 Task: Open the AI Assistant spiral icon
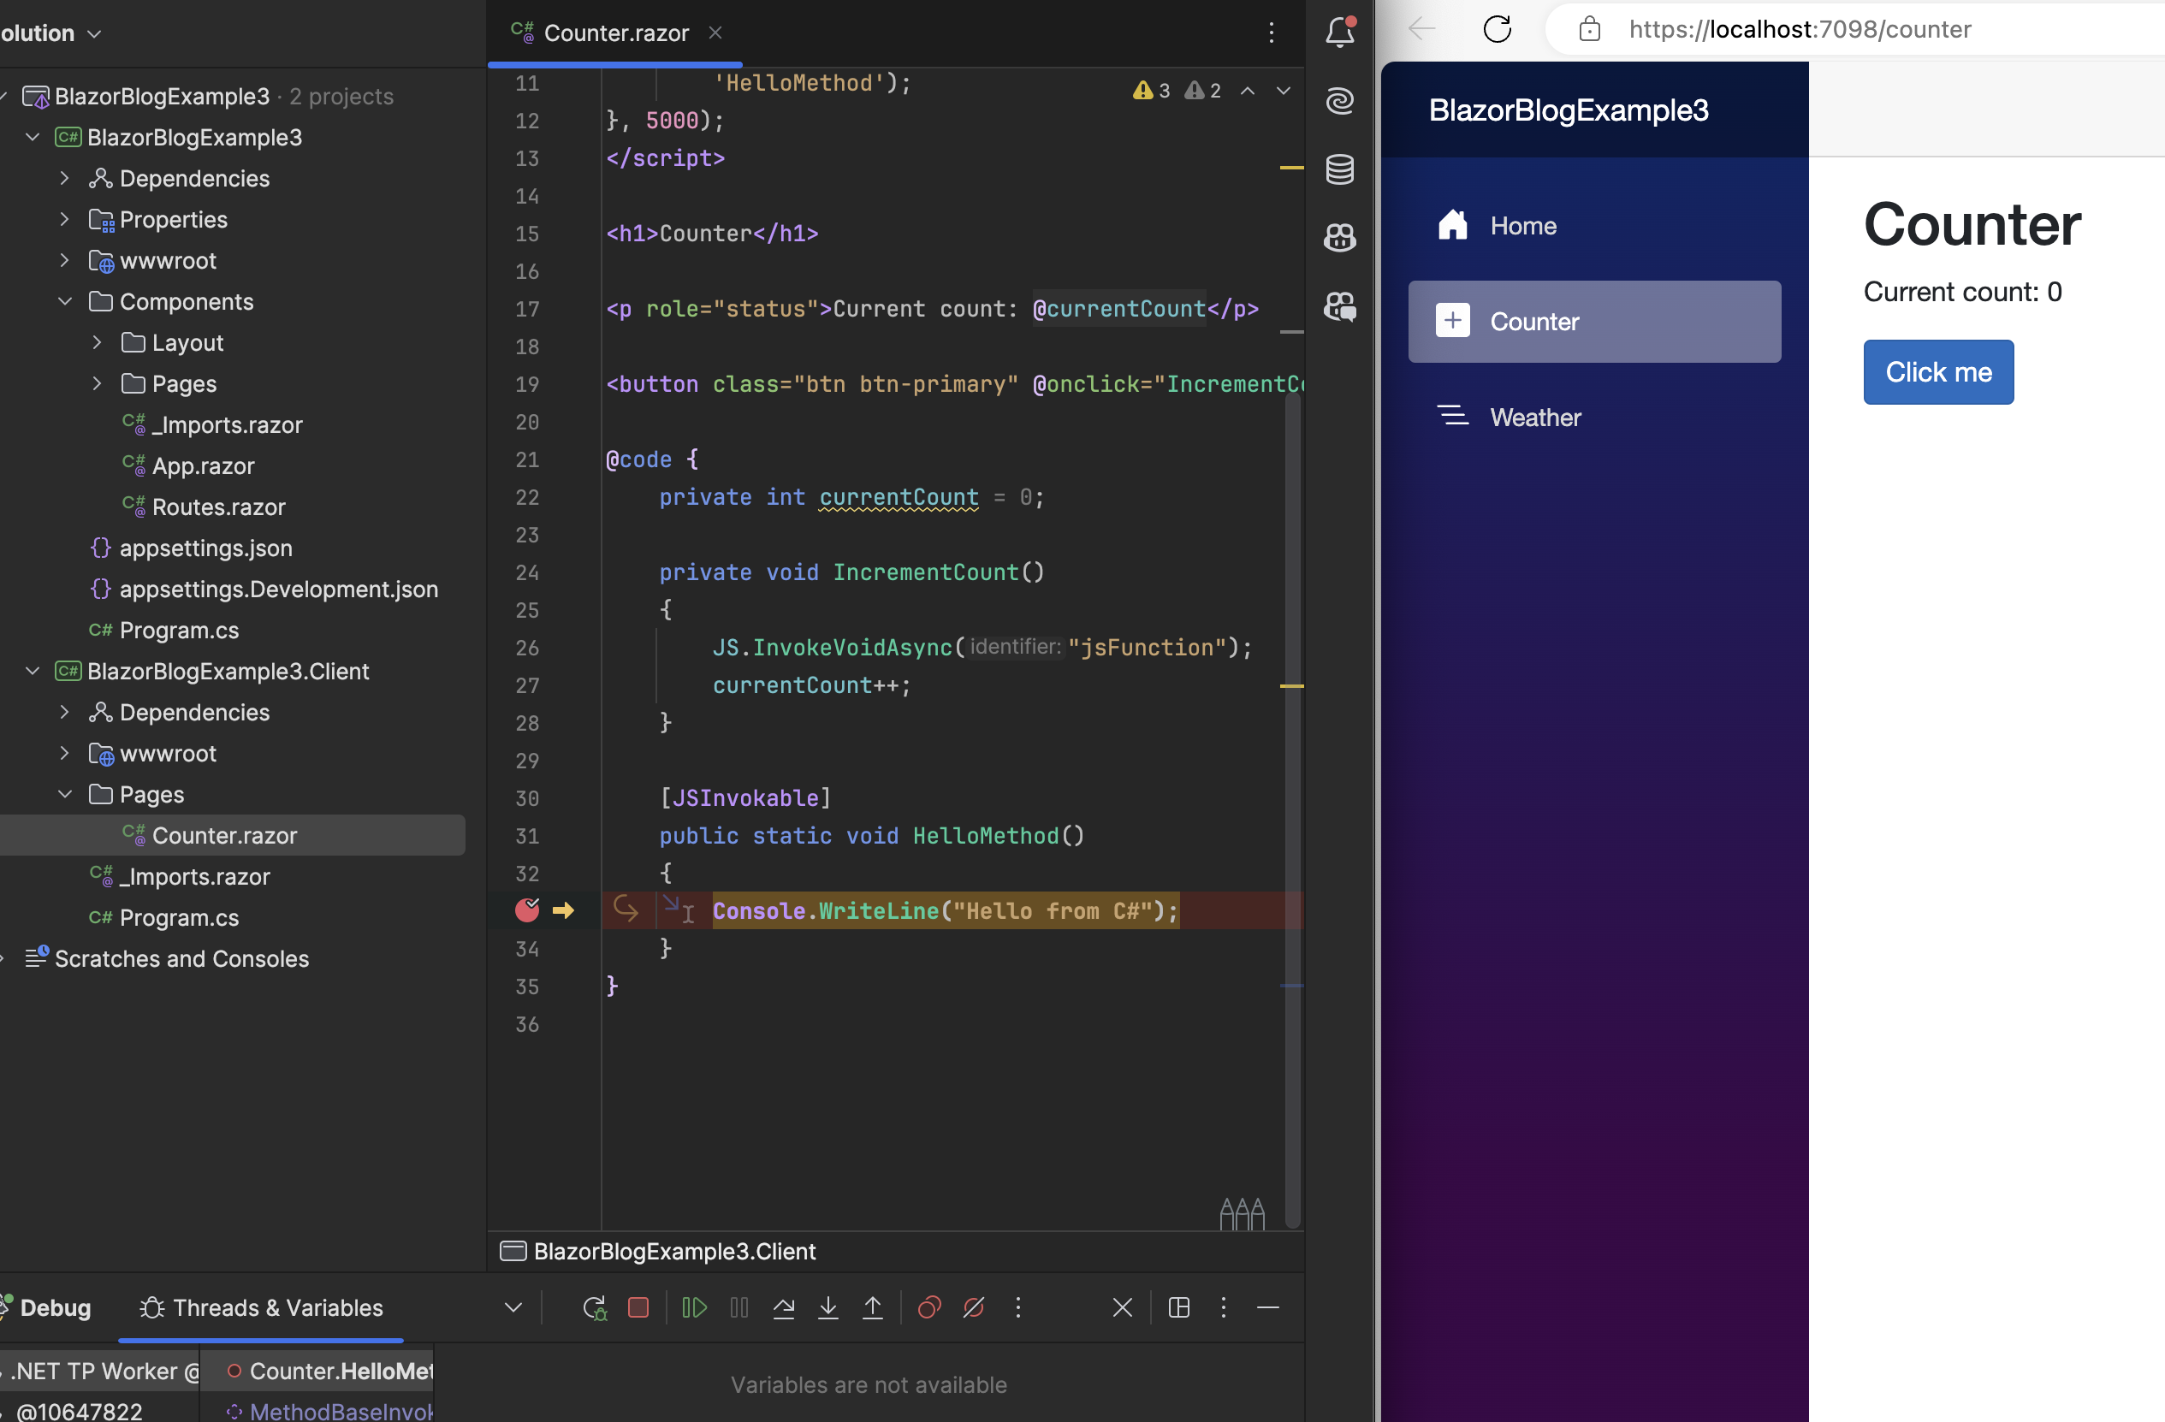[1339, 100]
